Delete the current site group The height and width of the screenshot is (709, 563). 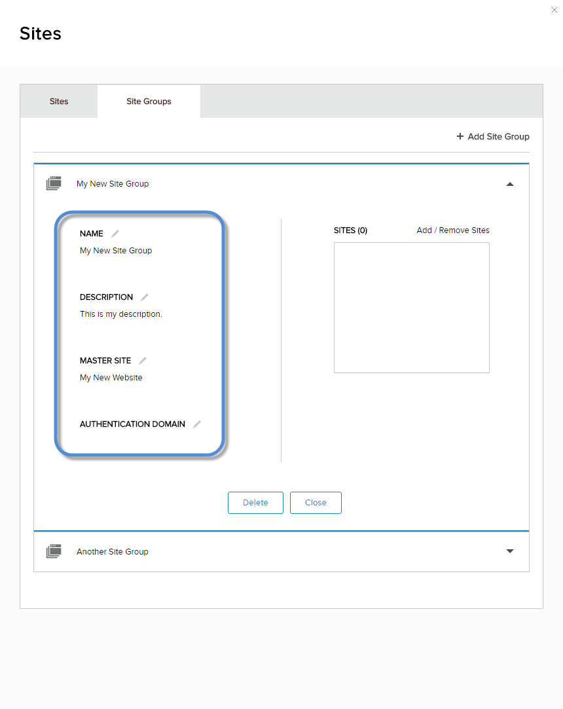point(255,503)
